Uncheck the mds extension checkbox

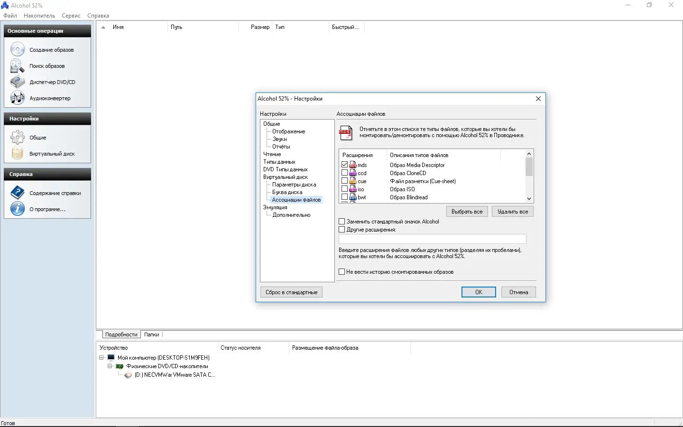[x=345, y=165]
